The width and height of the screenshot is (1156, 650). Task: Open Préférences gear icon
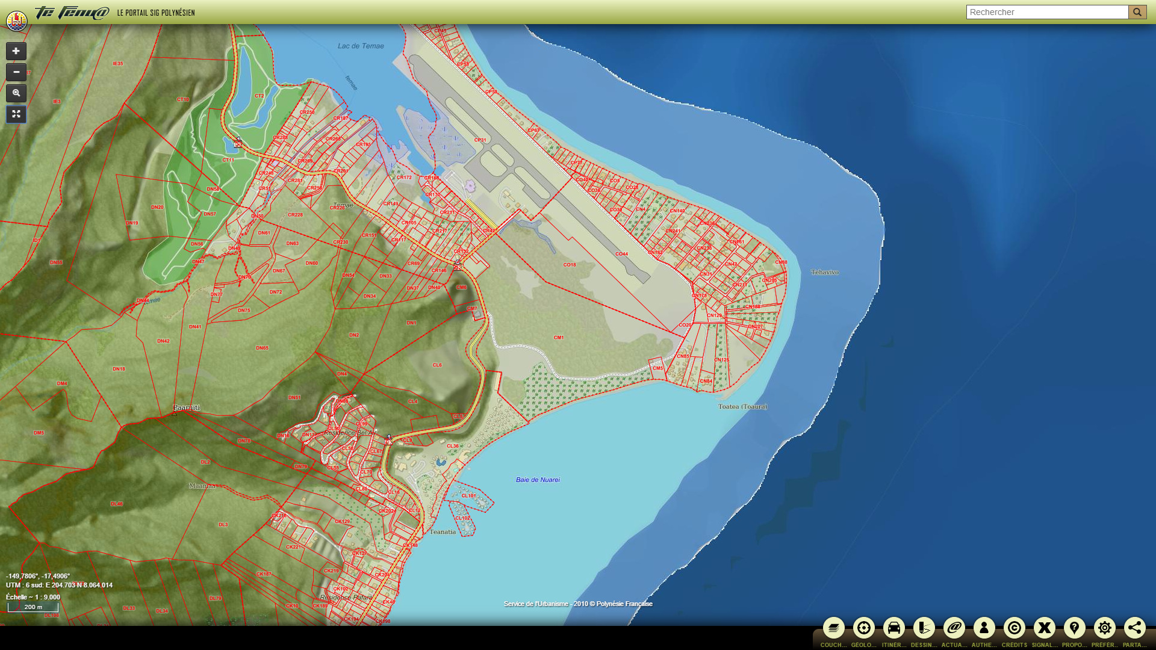1104,628
